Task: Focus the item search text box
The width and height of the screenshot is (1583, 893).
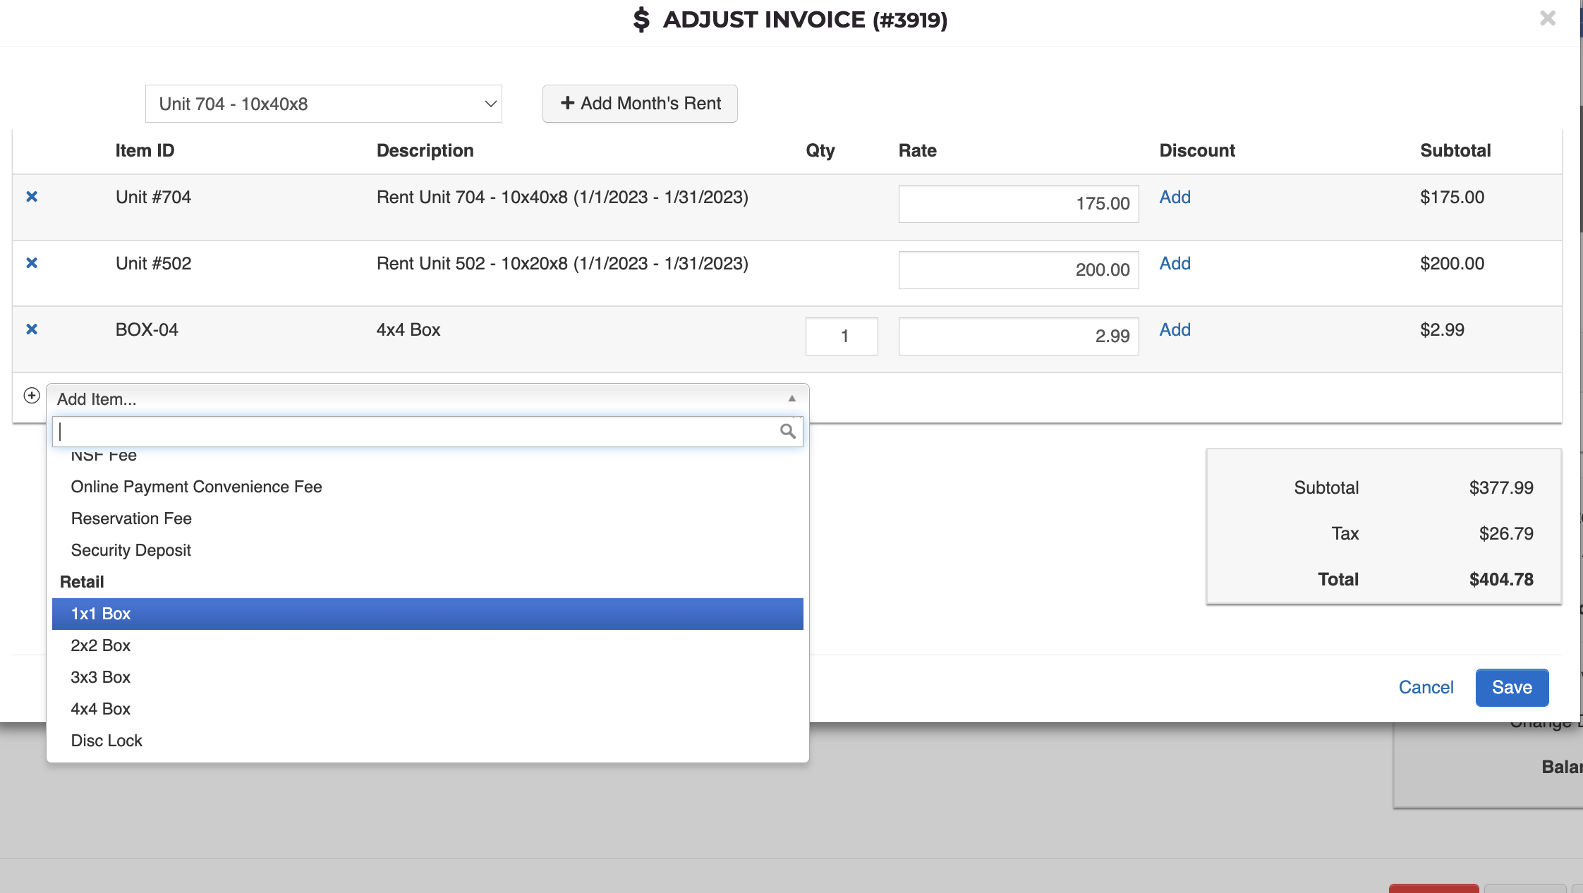Action: coord(416,432)
